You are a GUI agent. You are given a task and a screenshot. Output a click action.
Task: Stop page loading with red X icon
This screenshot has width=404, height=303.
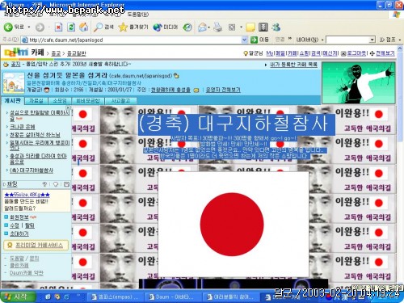coord(58,27)
